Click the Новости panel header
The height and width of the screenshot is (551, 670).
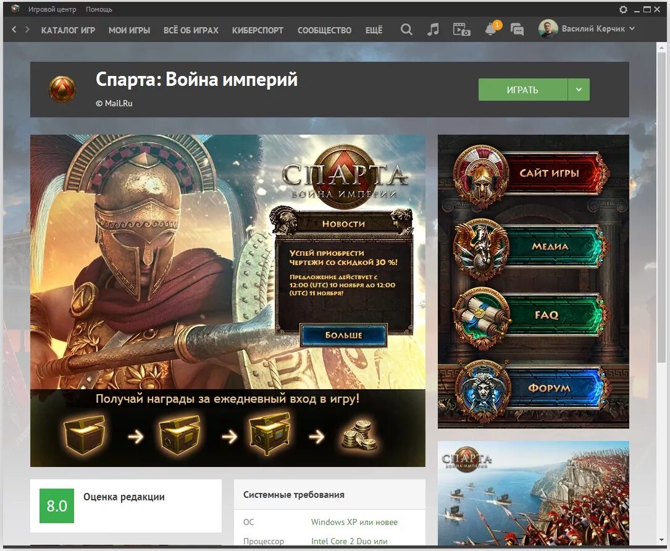click(x=343, y=224)
